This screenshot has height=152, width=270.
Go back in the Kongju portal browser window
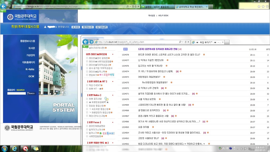(x=3, y=6)
